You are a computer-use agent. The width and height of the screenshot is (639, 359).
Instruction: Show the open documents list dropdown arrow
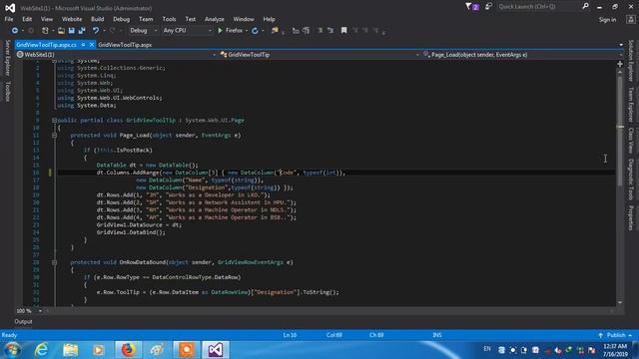coord(621,45)
